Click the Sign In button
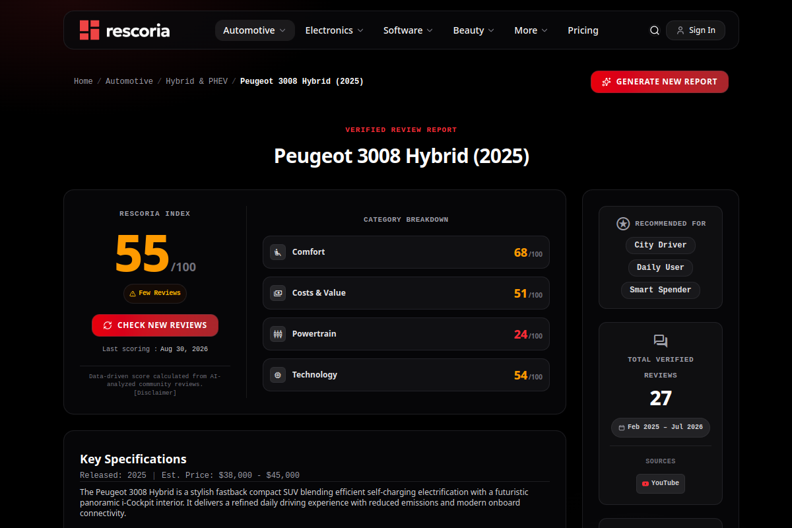Image resolution: width=792 pixels, height=528 pixels. point(696,30)
